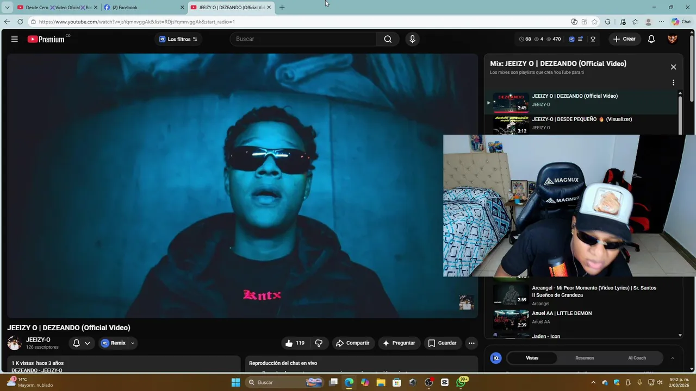The height and width of the screenshot is (391, 696).
Task: Open the volume control in system tray
Action: (660, 382)
